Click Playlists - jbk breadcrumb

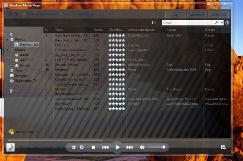point(87,14)
